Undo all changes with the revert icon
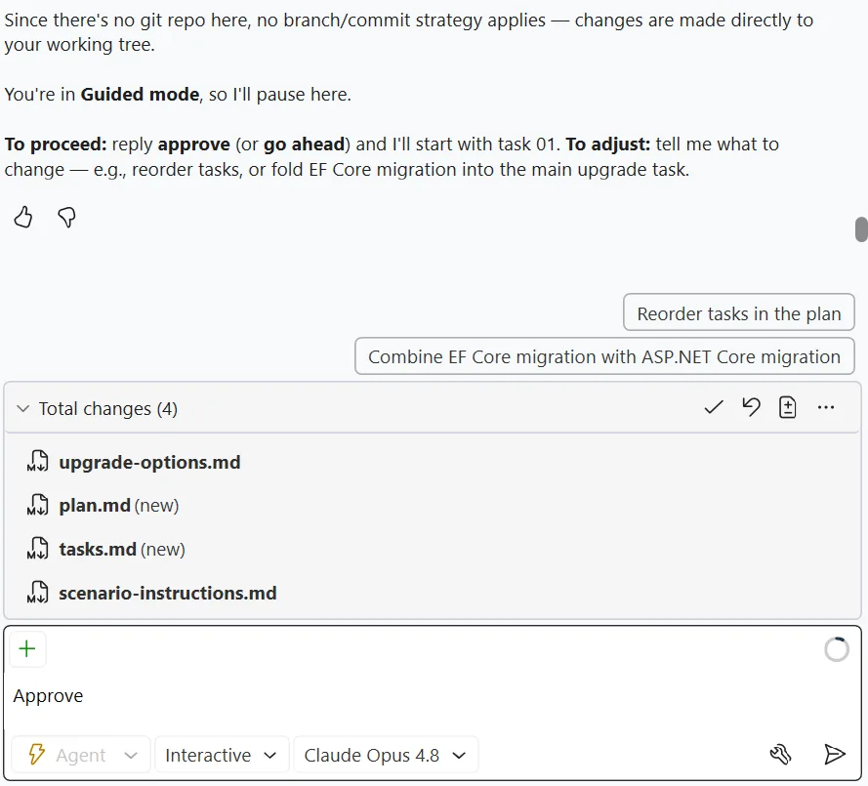 click(x=751, y=408)
